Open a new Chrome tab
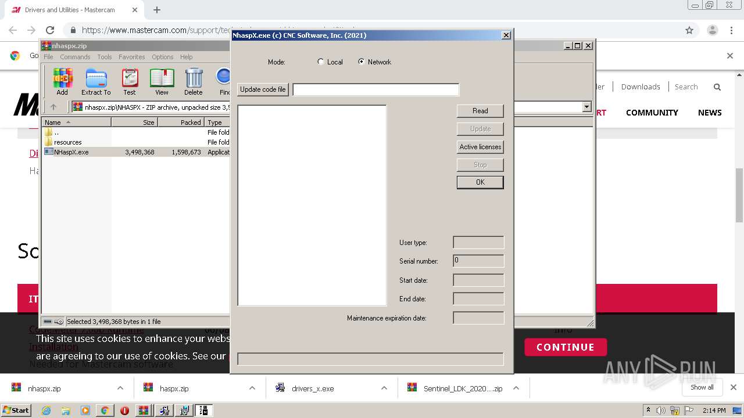This screenshot has width=744, height=418. tap(157, 10)
